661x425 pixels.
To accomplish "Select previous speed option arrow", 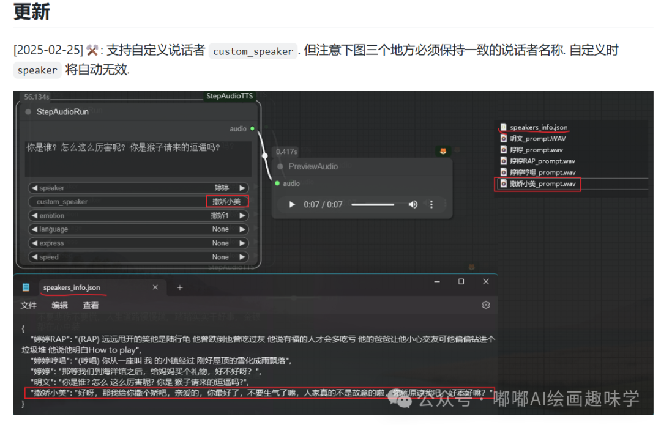I will 34,257.
